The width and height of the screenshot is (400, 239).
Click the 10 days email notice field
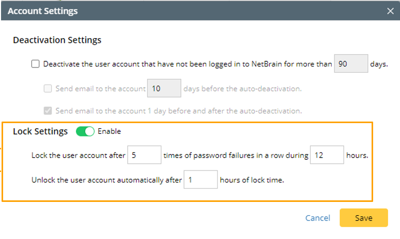(164, 89)
